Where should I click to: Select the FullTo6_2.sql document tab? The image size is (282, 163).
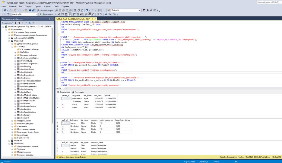tap(73, 19)
